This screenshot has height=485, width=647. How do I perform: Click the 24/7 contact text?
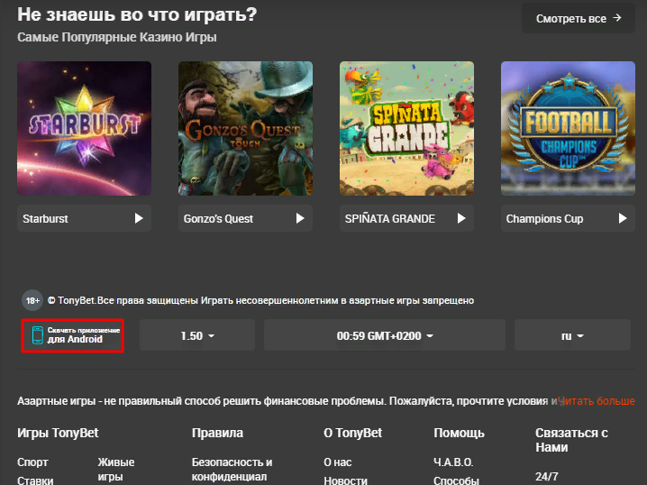pos(547,477)
